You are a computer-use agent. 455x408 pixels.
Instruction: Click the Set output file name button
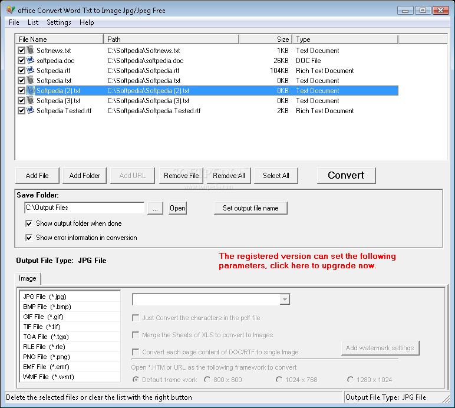(x=250, y=208)
